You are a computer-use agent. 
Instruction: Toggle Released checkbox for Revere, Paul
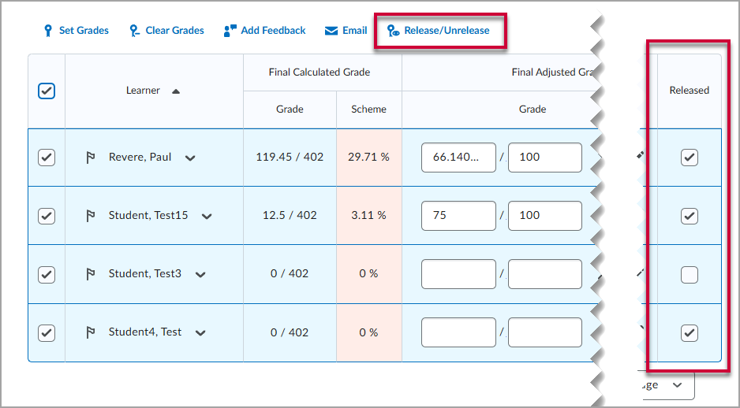689,158
